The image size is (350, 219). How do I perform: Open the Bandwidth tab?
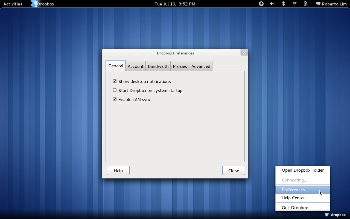click(x=158, y=66)
